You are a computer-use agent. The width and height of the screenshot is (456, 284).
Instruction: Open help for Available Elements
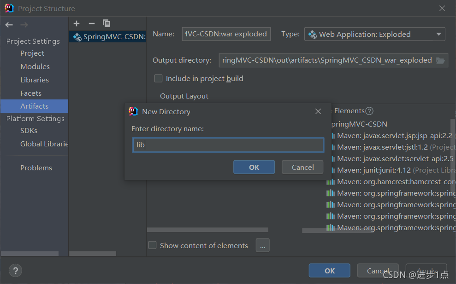coord(369,111)
